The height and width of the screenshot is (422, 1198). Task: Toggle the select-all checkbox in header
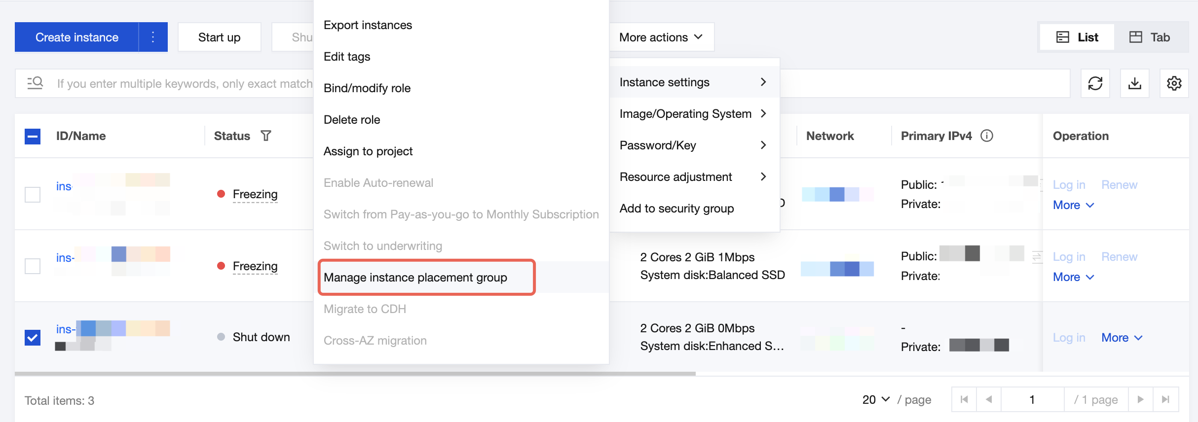coord(33,136)
